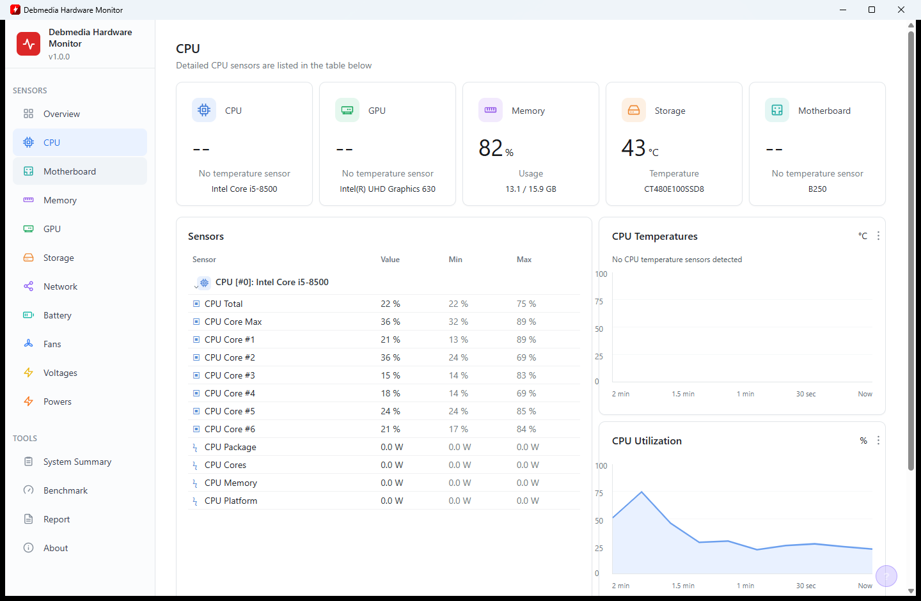This screenshot has height=601, width=921.
Task: Select the "CPU Cores" power sensor row
Action: [x=385, y=465]
